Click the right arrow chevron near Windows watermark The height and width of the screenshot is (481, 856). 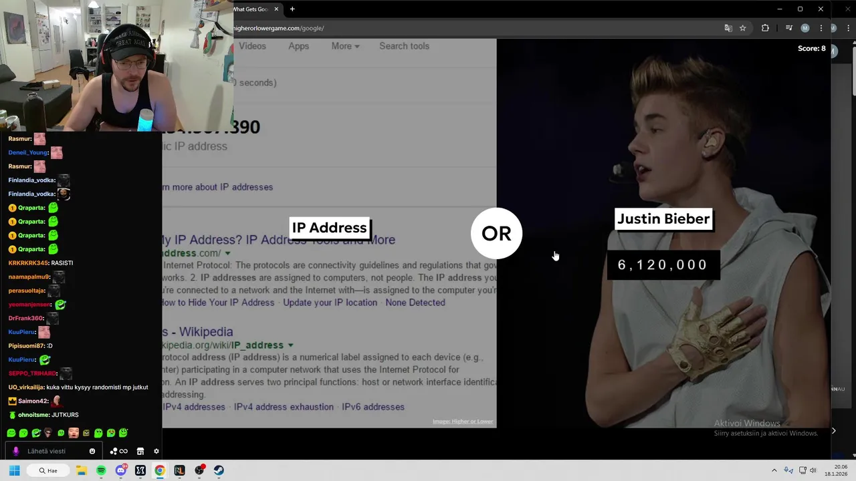tap(833, 431)
